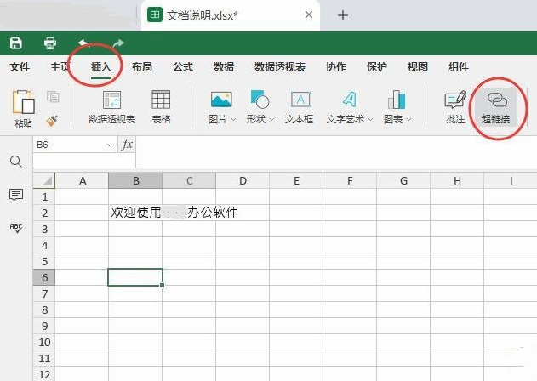
Task: Switch to the 保护 tab
Action: [377, 67]
